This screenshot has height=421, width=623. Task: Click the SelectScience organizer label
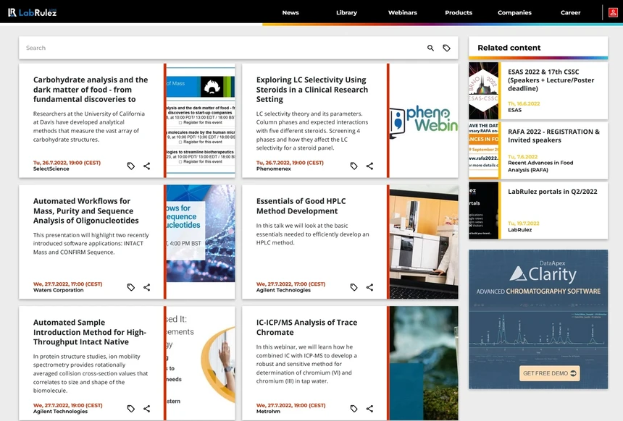click(x=51, y=169)
